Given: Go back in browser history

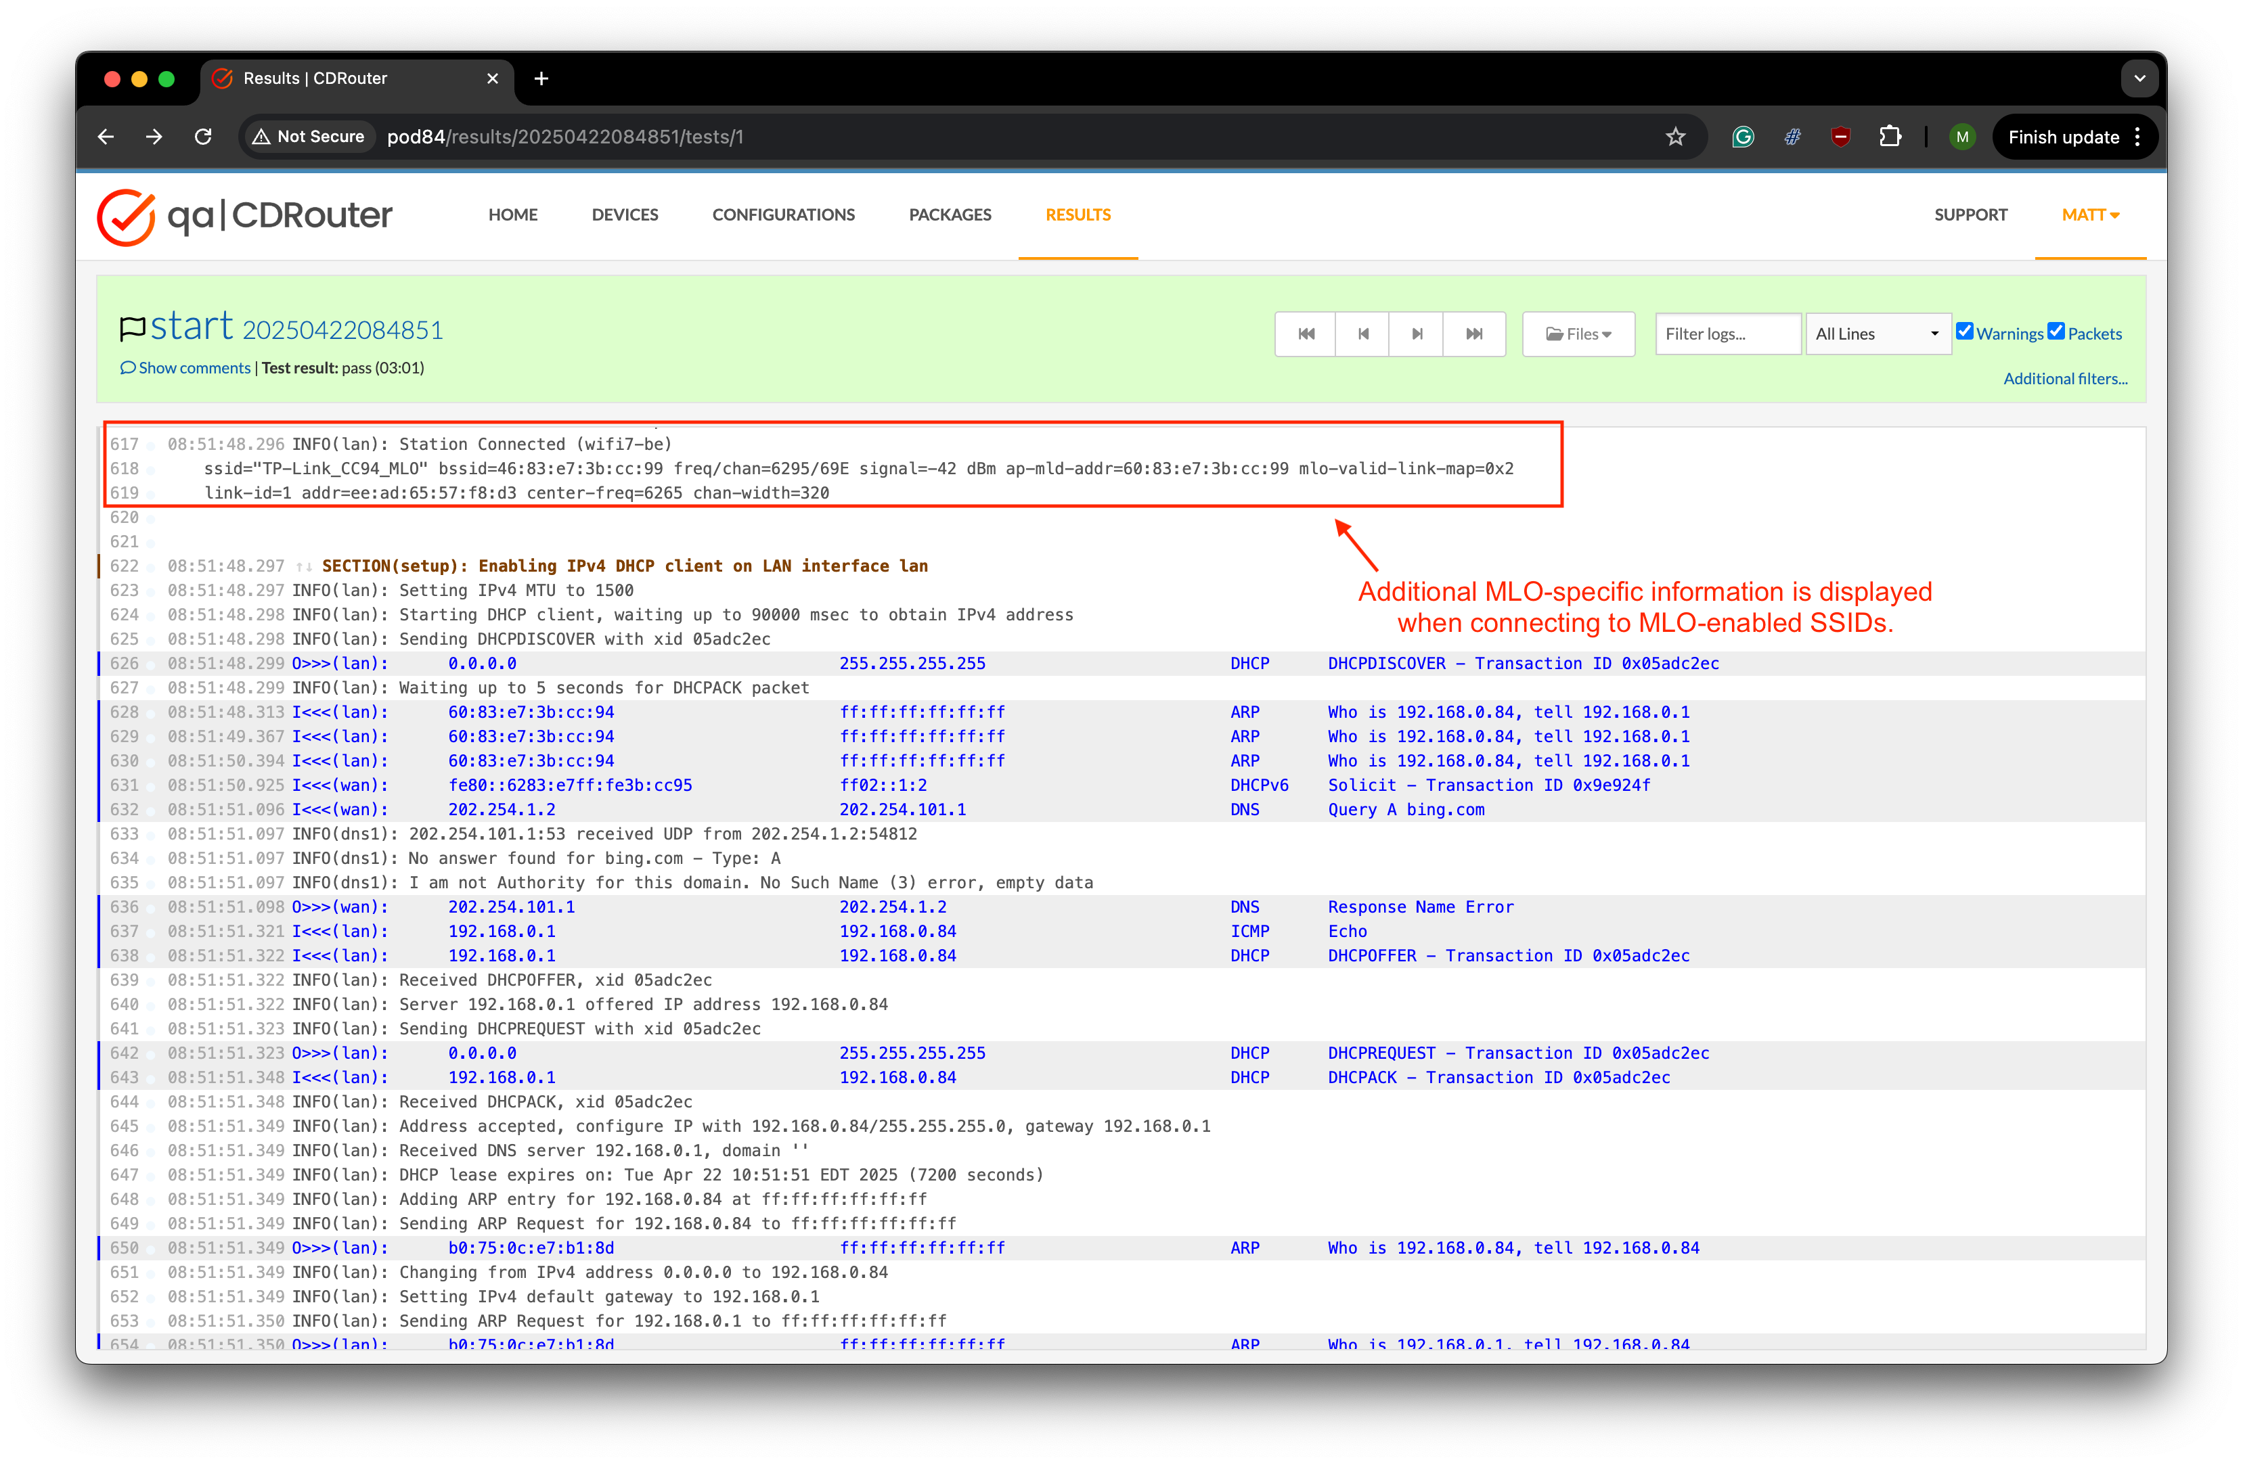Looking at the screenshot, I should pos(106,137).
